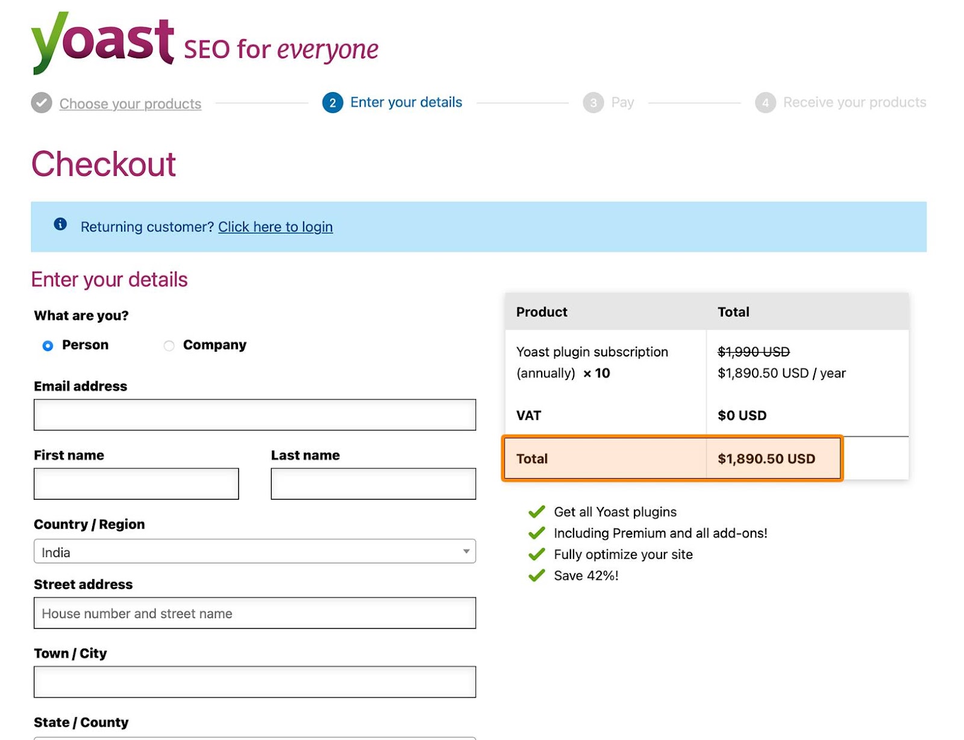Screen dimensions: 964x740
Task: Focus the Street address input
Action: coord(254,613)
